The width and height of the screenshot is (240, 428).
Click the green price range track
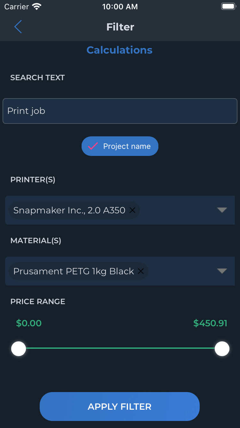tap(120, 348)
